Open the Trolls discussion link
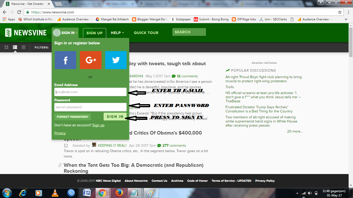This screenshot has width=353, height=198. [x=229, y=87]
